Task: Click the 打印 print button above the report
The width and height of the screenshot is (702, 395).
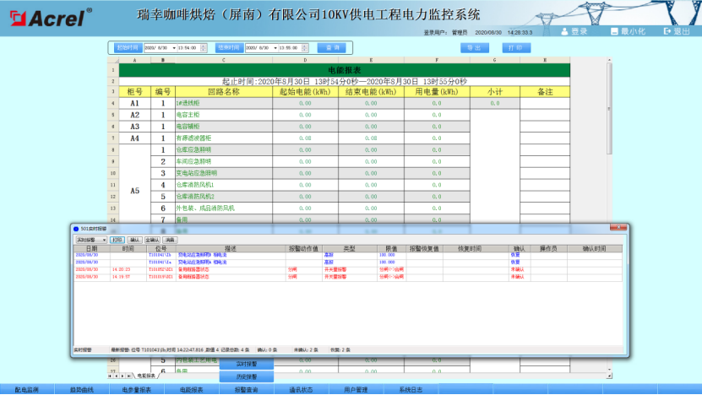Action: pos(514,48)
